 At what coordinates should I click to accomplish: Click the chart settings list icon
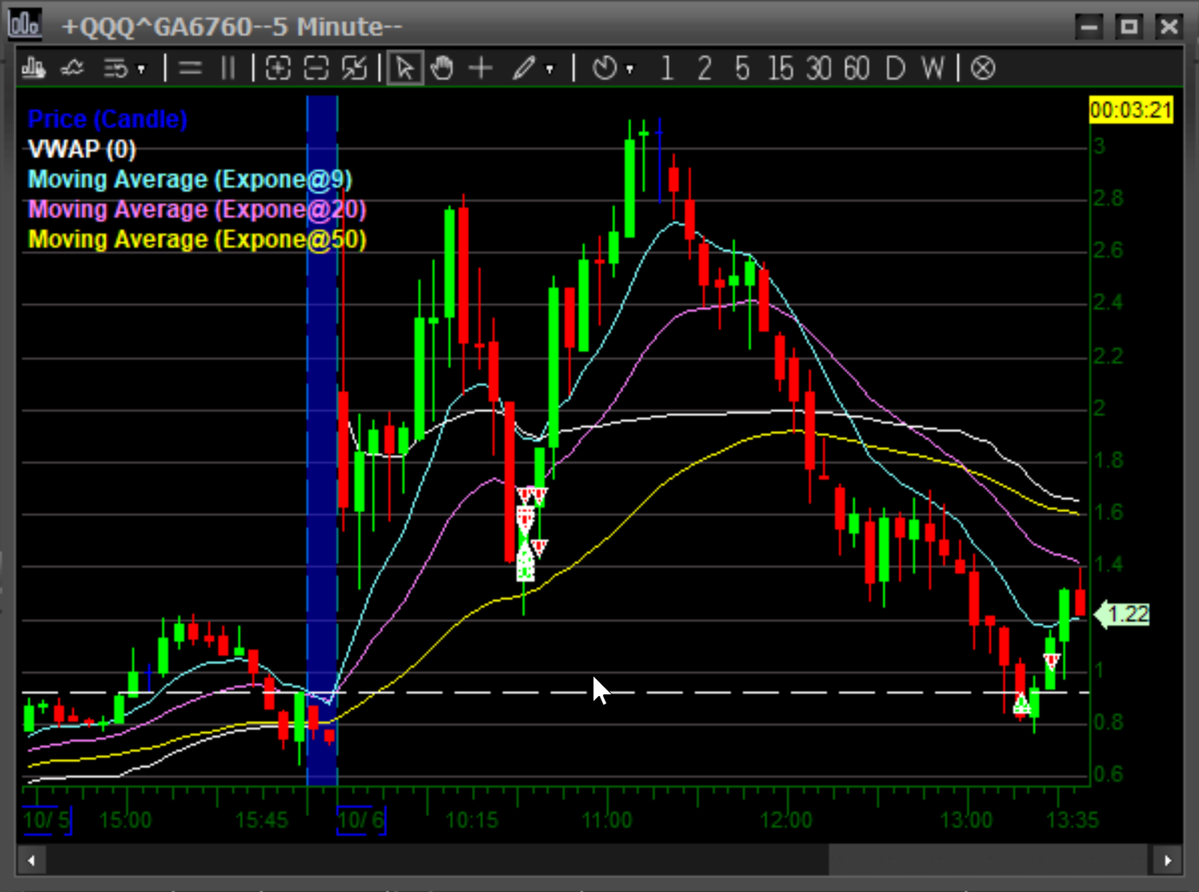116,68
